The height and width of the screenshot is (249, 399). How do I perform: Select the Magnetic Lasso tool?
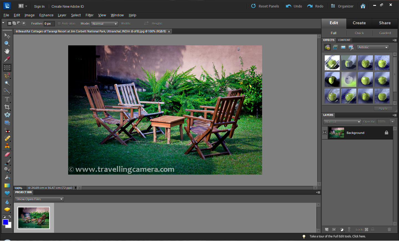pyautogui.click(x=7, y=76)
